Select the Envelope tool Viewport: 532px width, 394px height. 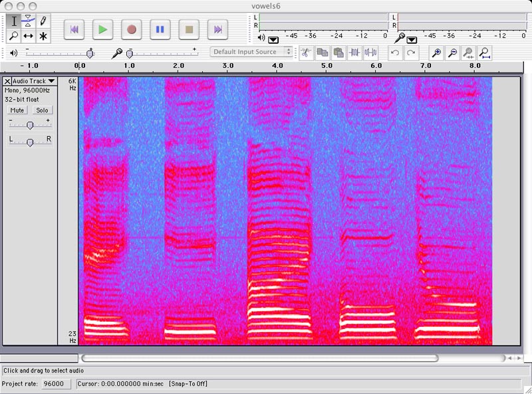click(x=29, y=21)
